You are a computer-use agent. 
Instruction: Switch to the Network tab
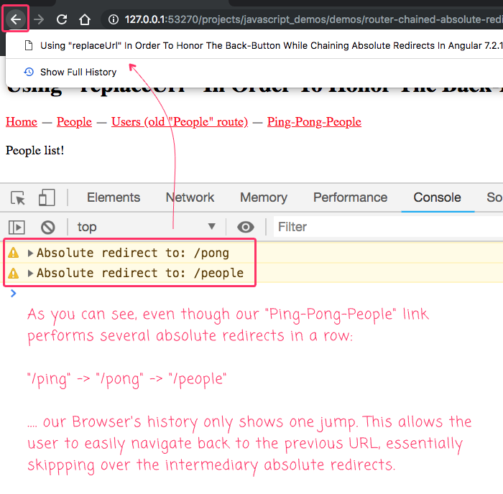click(190, 197)
